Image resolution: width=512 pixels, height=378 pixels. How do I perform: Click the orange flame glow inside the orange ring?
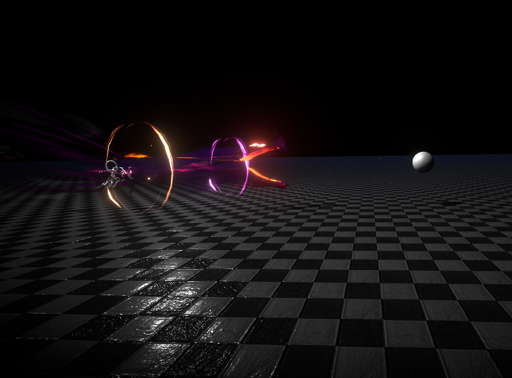click(x=135, y=156)
